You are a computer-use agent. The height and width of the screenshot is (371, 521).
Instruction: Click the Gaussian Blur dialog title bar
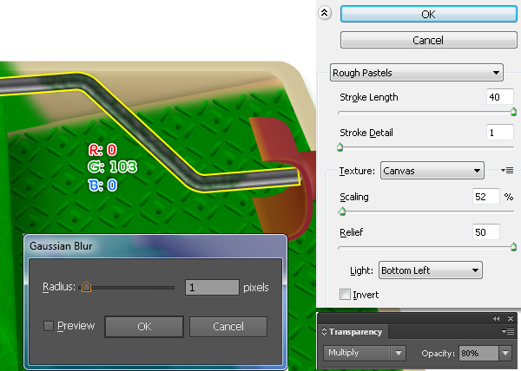[x=155, y=246]
